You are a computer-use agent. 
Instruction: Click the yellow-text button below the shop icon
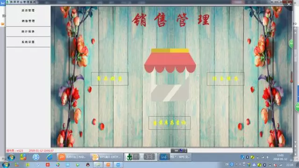(170, 123)
